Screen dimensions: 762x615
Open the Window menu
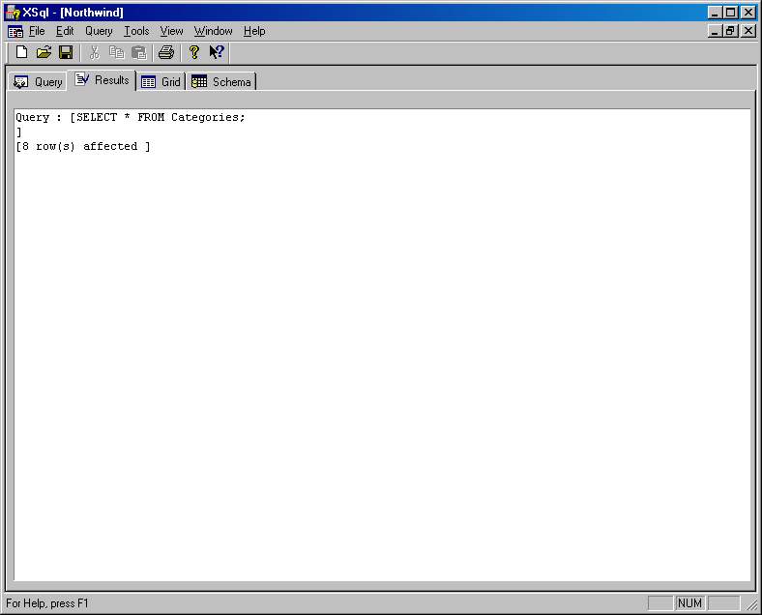pyautogui.click(x=214, y=31)
